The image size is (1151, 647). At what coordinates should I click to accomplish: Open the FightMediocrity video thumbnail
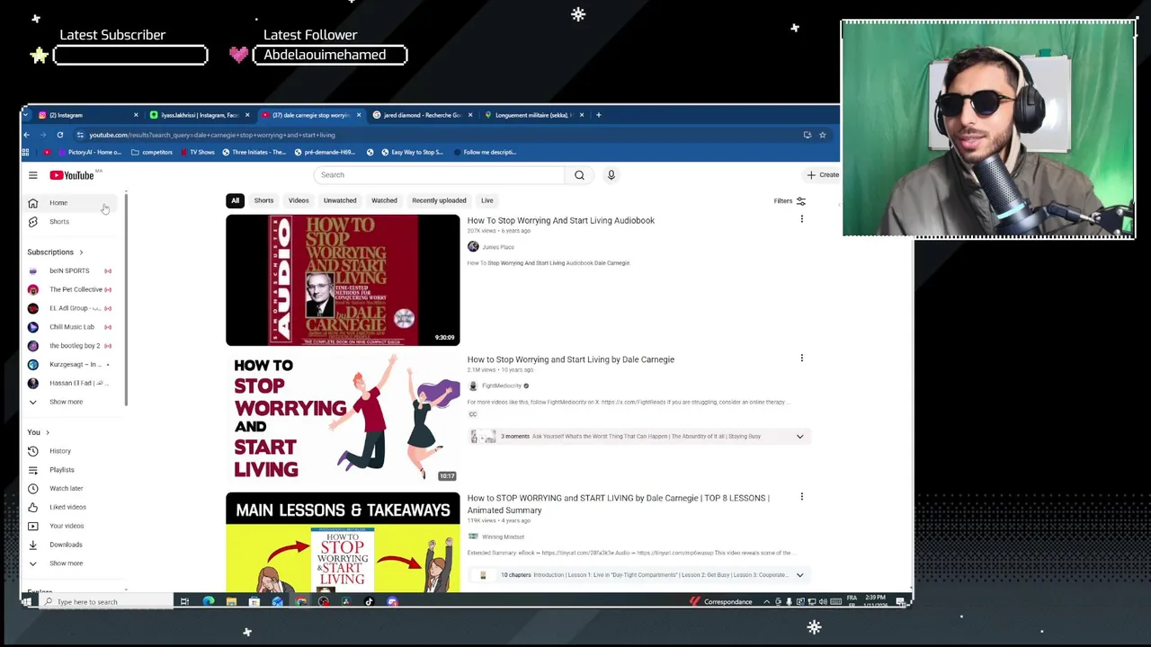pos(343,419)
